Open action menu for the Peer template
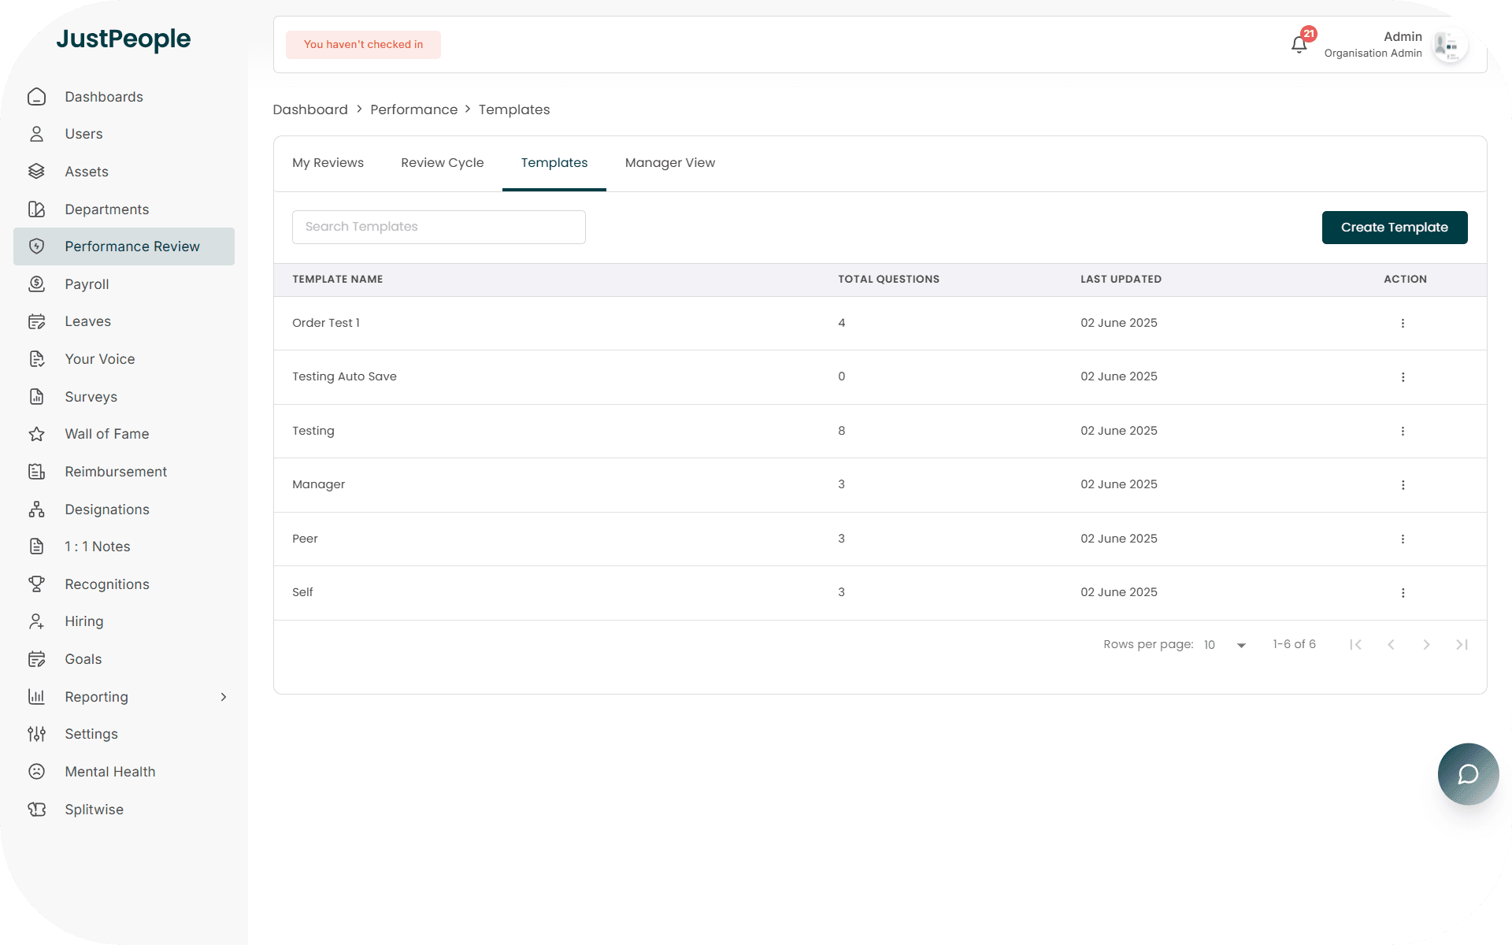The width and height of the screenshot is (1512, 945). tap(1403, 539)
